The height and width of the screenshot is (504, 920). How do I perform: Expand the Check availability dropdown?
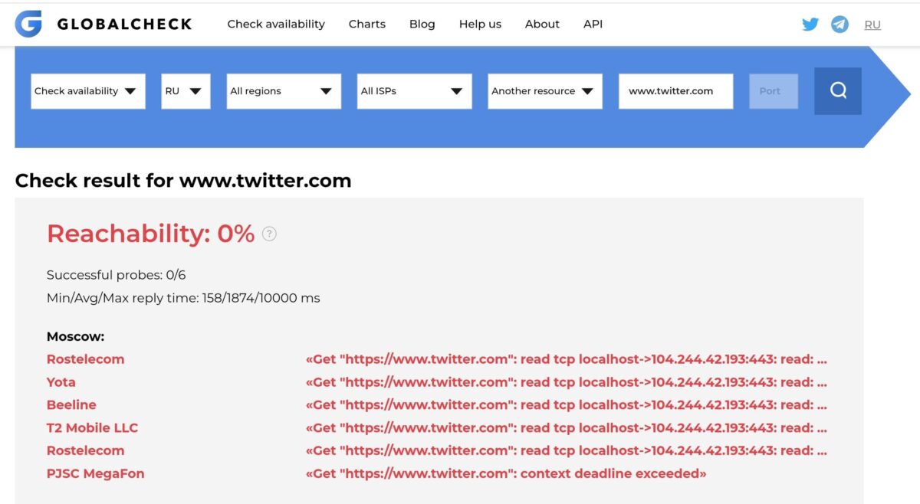[88, 91]
